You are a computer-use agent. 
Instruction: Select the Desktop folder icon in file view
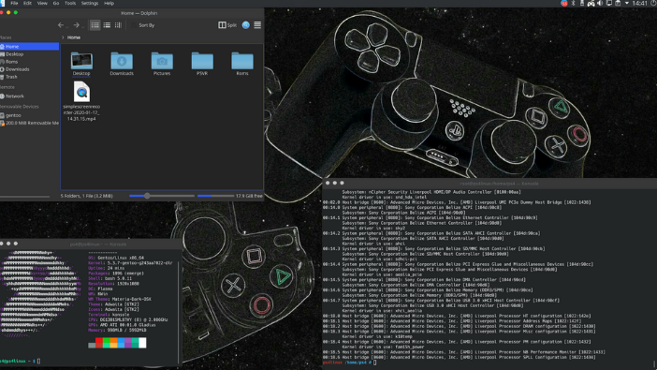pyautogui.click(x=81, y=61)
